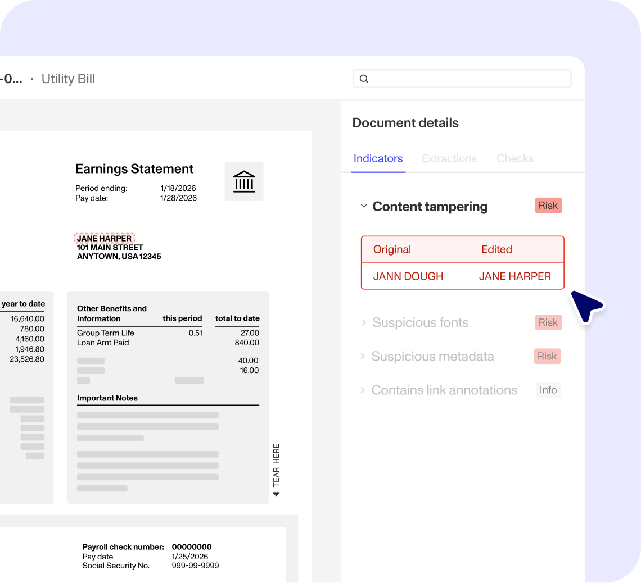
Task: Switch to the Extractions tab
Action: 449,158
